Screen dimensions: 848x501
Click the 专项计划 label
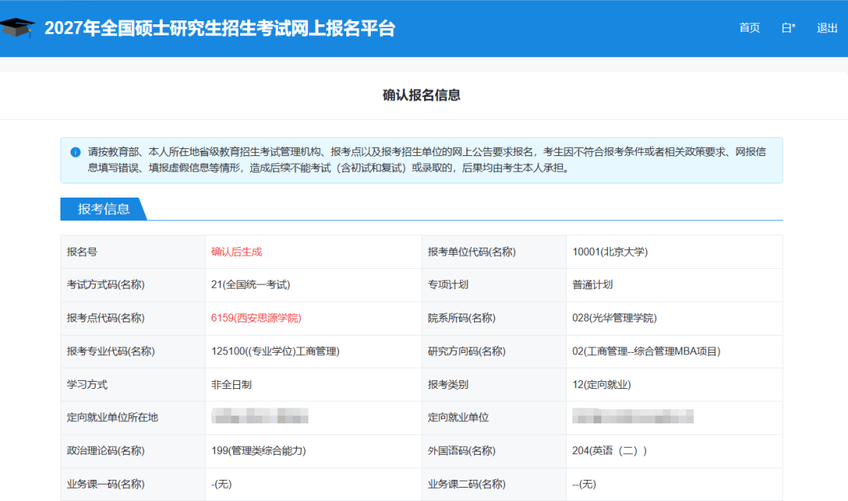point(448,285)
